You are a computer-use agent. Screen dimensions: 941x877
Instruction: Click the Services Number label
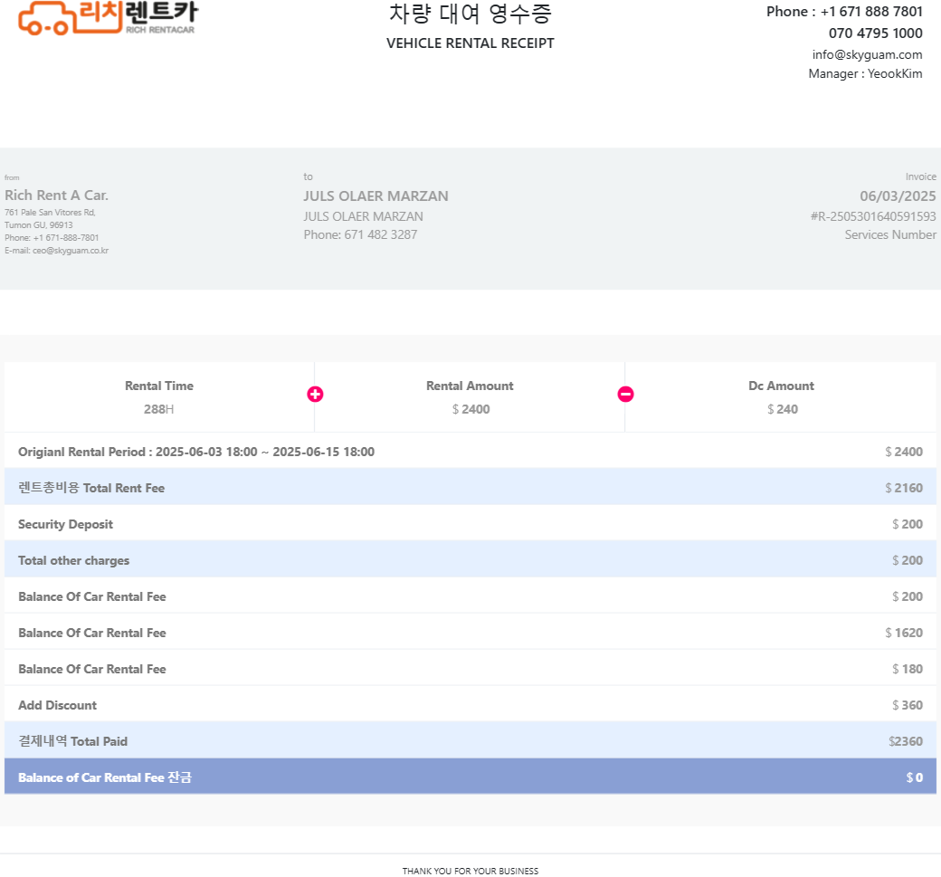tap(890, 234)
